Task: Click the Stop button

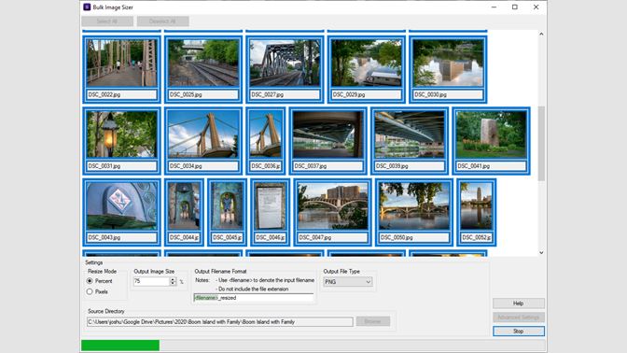Action: pyautogui.click(x=519, y=332)
